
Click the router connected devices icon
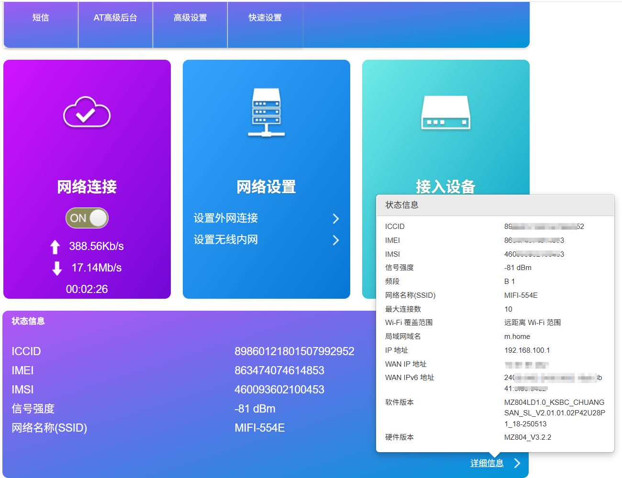pos(445,113)
